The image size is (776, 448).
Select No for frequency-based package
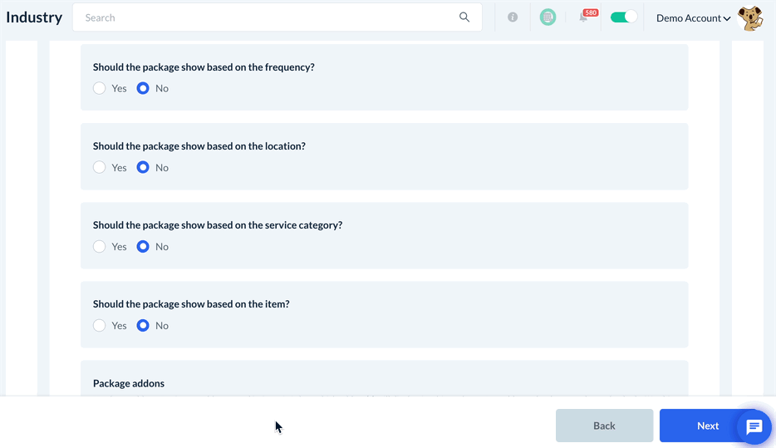[x=143, y=88]
